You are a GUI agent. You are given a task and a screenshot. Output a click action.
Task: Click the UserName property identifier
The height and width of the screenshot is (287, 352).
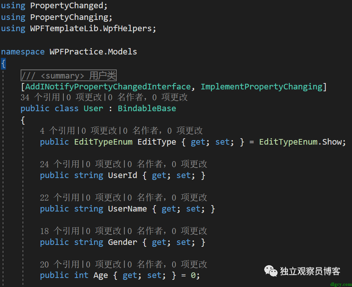127,209
